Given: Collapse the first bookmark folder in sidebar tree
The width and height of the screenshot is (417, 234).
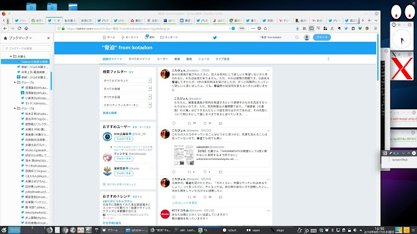Looking at the screenshot, I should pyautogui.click(x=11, y=57).
